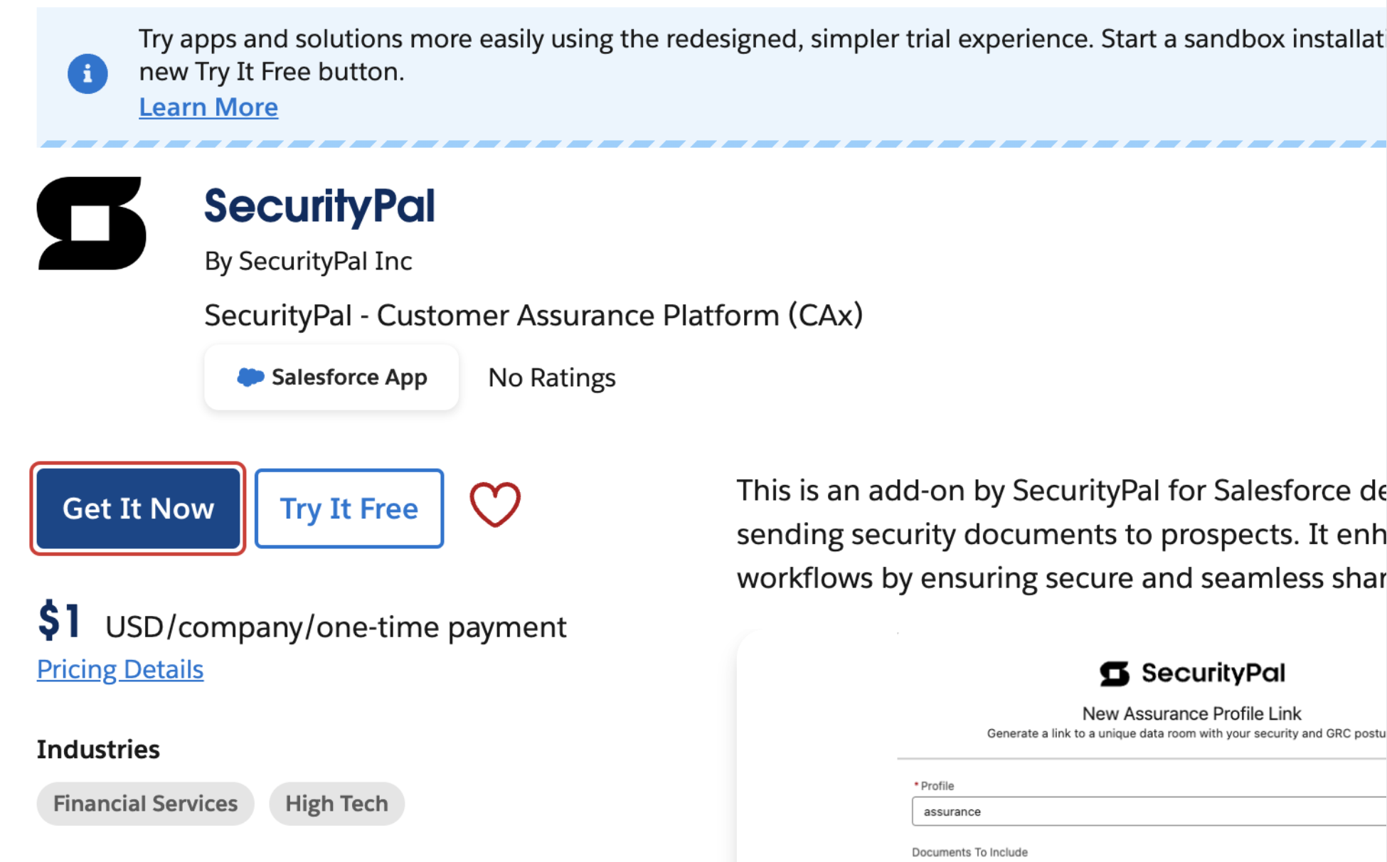
Task: Click the Industries section heading
Action: [98, 750]
